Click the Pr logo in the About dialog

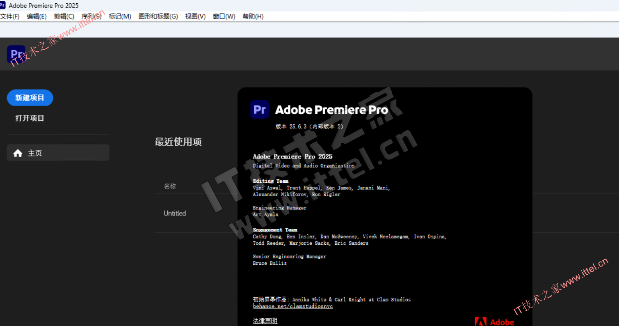coord(260,110)
